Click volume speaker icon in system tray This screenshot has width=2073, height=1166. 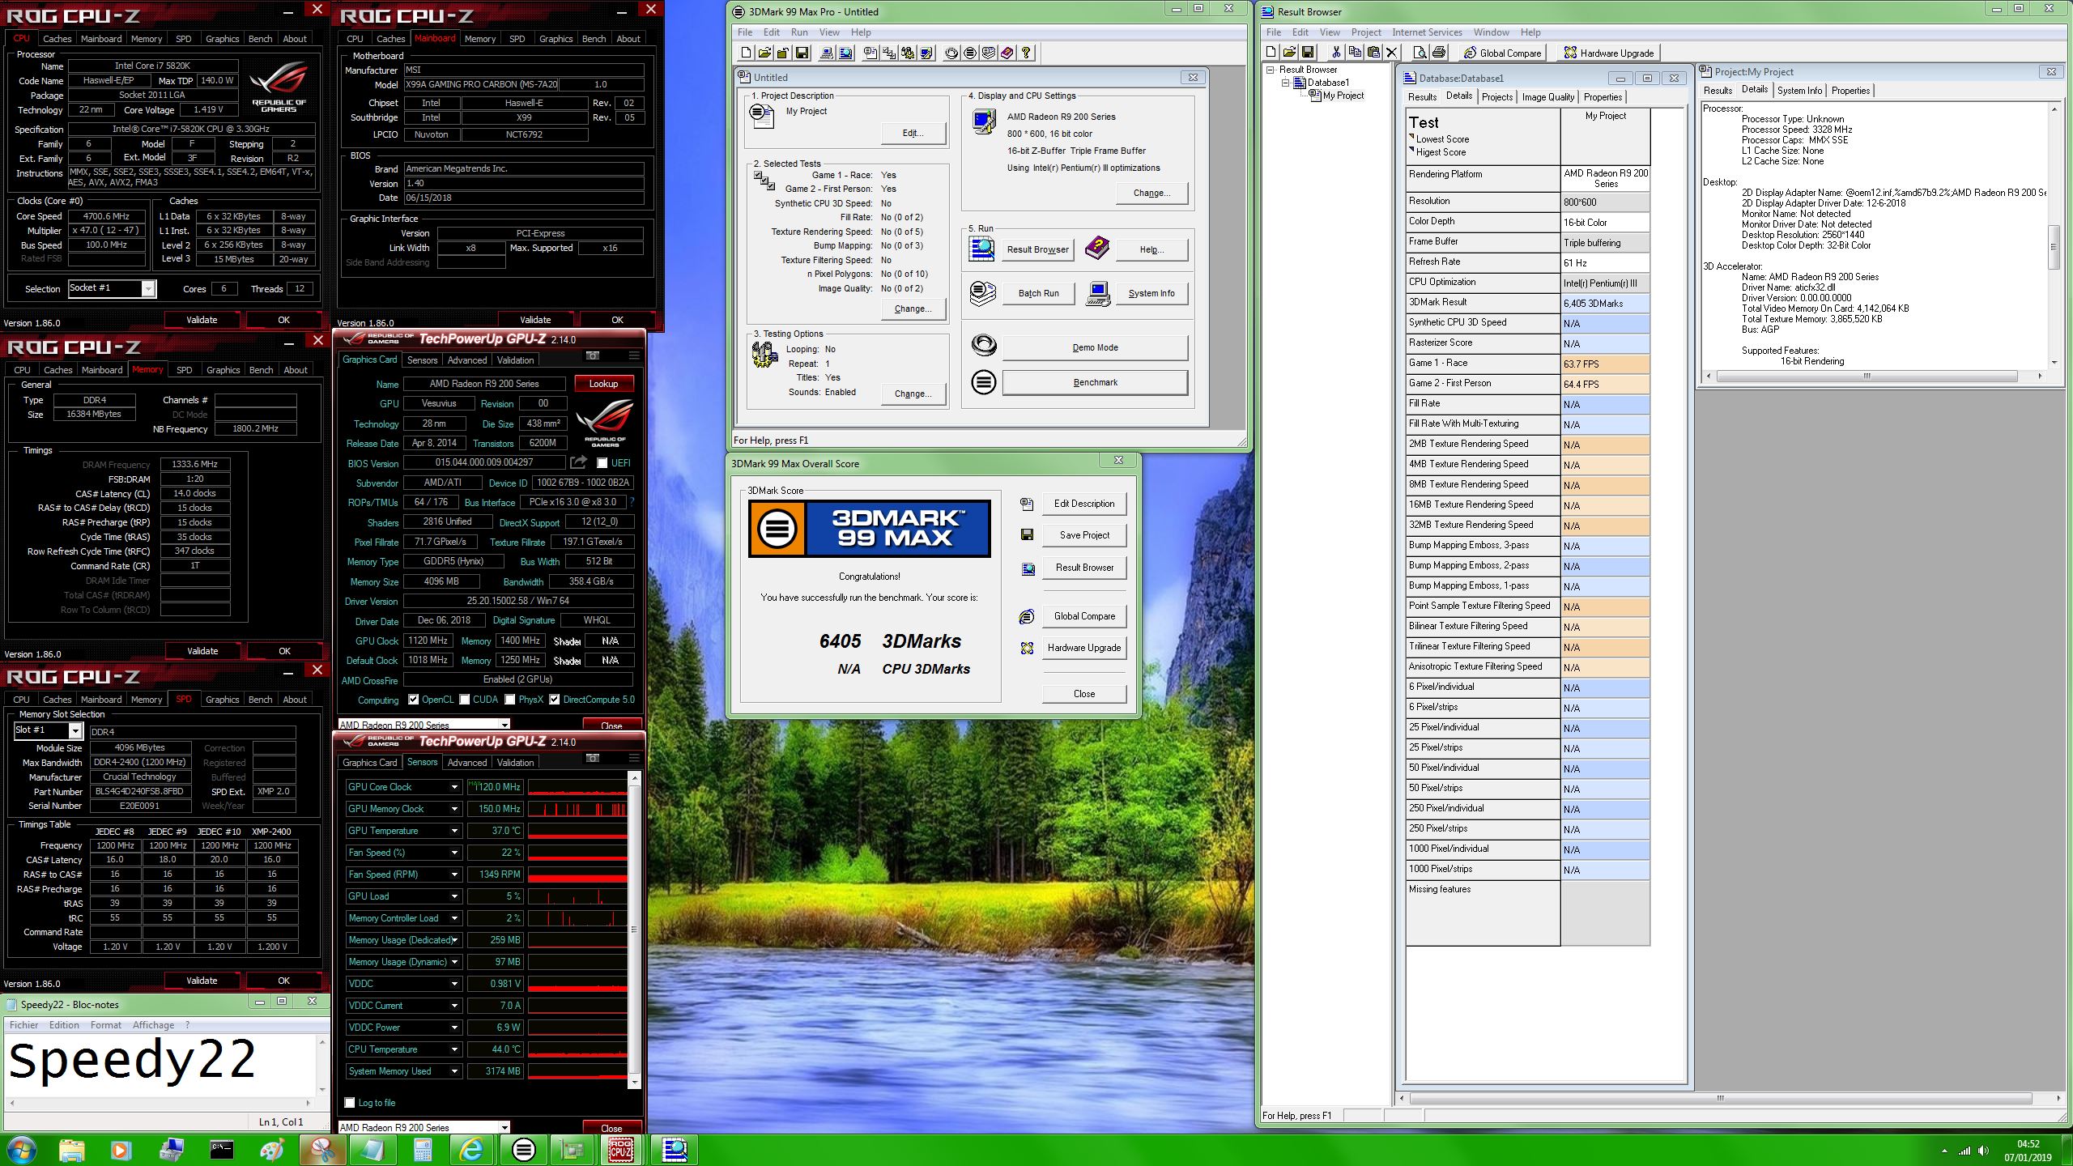[1983, 1151]
